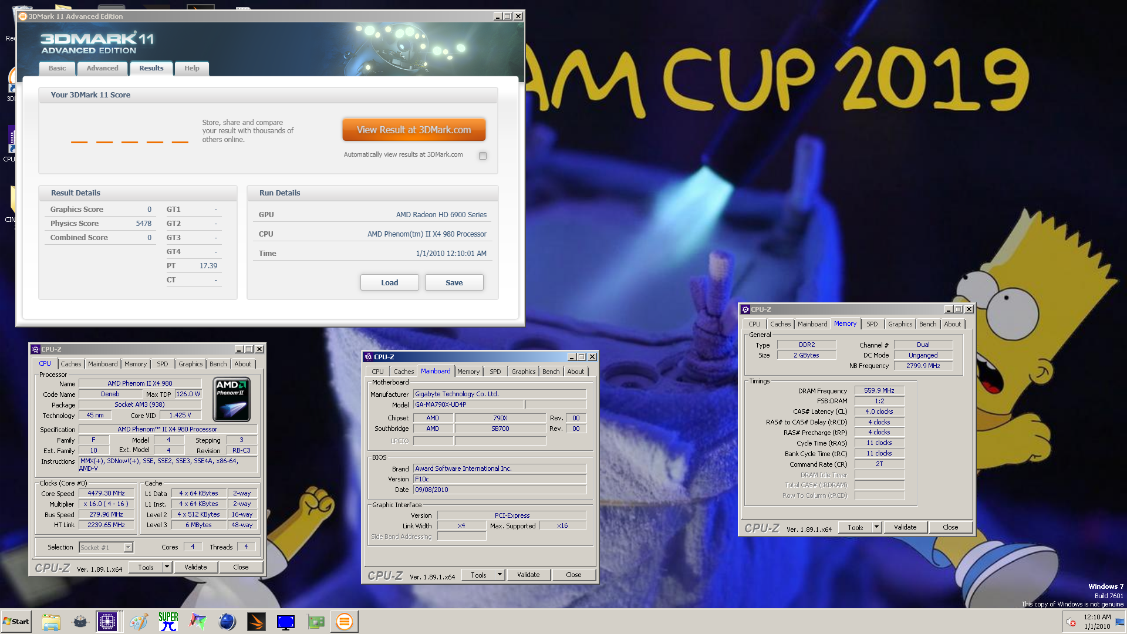Click the CPU name Phenom II X4 980 Processor
This screenshot has height=634, width=1127.
(427, 234)
